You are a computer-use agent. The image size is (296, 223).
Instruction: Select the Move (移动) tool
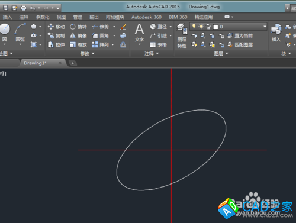point(56,27)
